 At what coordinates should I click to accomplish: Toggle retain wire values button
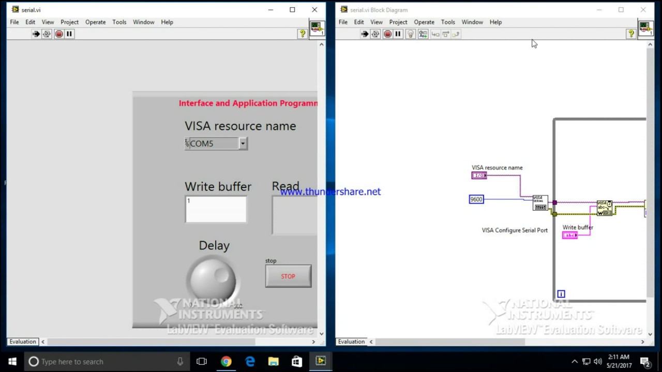click(x=423, y=34)
